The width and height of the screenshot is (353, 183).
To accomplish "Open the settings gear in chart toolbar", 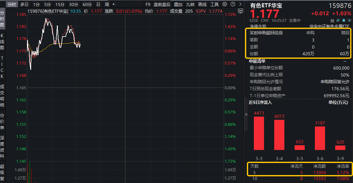I will [225, 4].
